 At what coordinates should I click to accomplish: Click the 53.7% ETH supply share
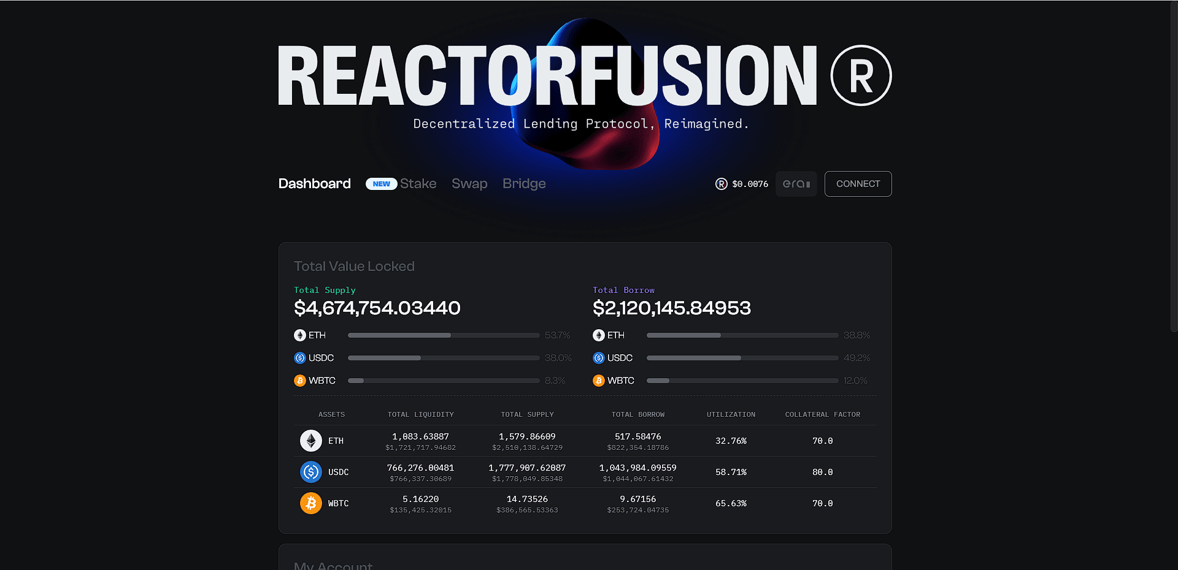click(x=558, y=335)
